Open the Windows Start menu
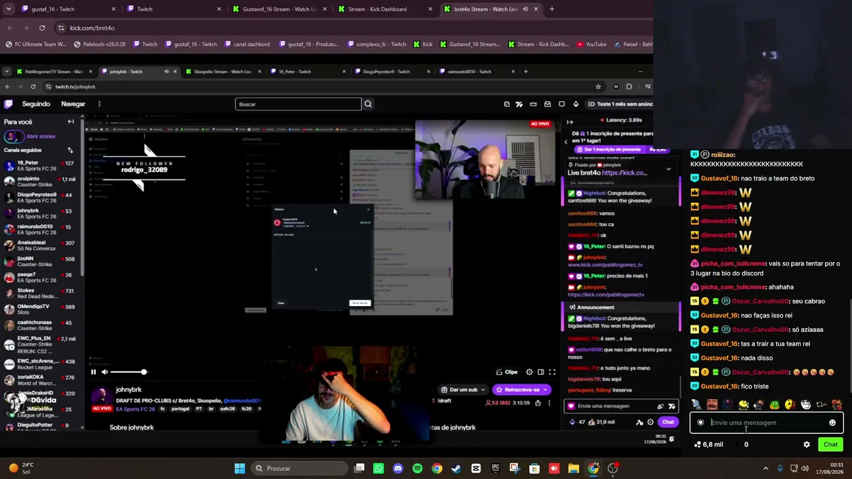 coord(240,468)
